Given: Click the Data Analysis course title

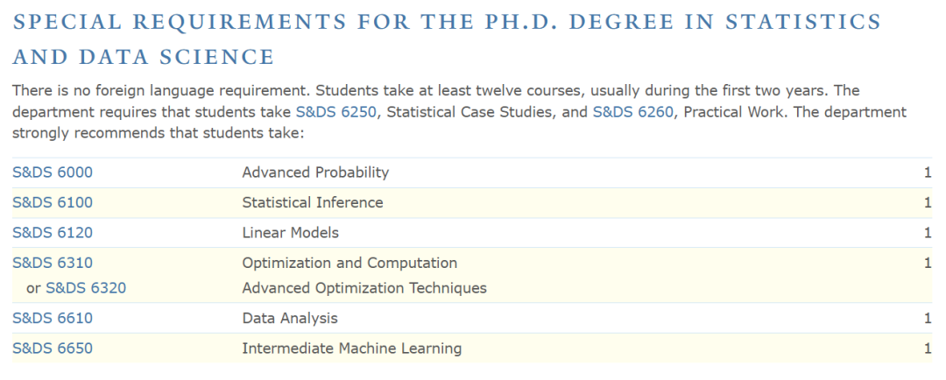Looking at the screenshot, I should (x=290, y=319).
